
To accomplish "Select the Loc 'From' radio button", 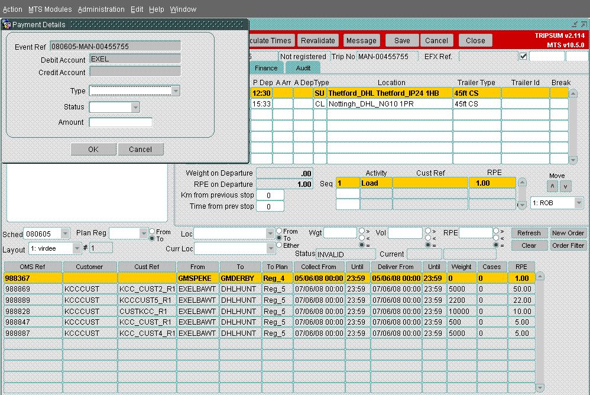I will (x=279, y=231).
